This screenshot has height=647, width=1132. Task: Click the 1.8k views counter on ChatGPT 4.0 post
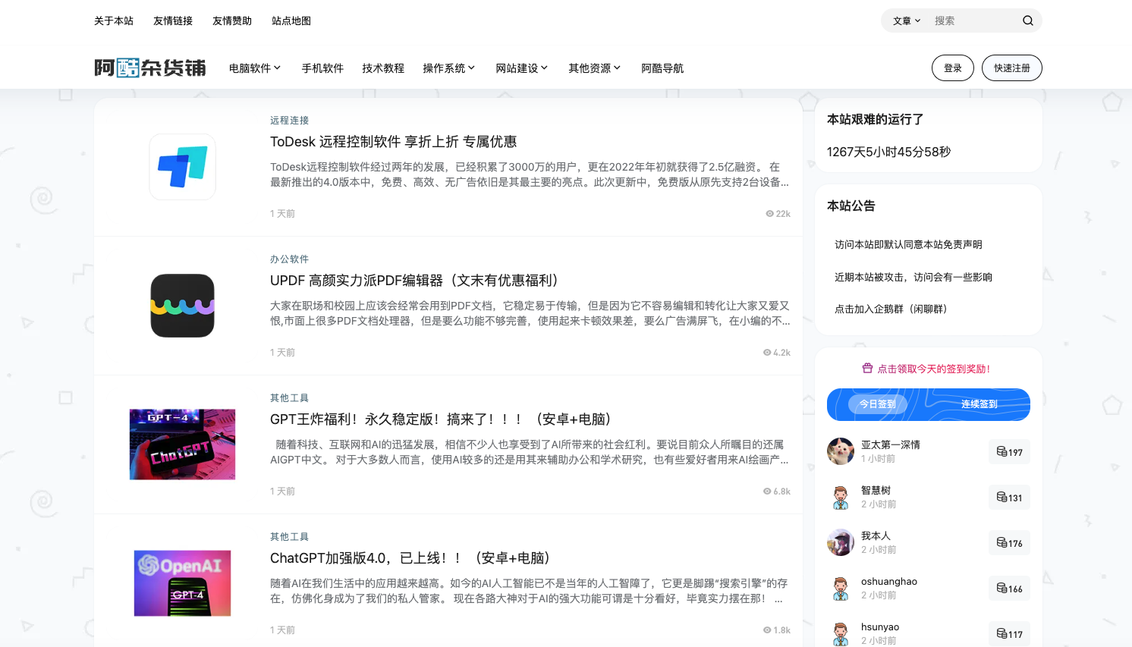click(776, 630)
